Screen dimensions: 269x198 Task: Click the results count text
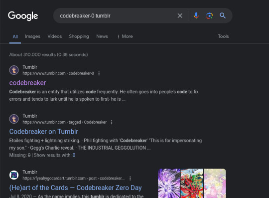click(x=48, y=54)
